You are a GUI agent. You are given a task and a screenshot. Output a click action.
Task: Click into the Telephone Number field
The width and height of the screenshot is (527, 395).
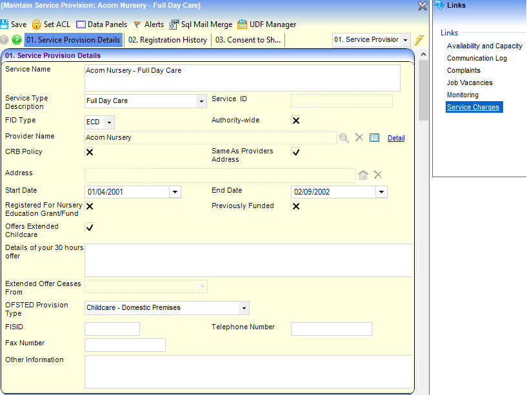point(331,329)
